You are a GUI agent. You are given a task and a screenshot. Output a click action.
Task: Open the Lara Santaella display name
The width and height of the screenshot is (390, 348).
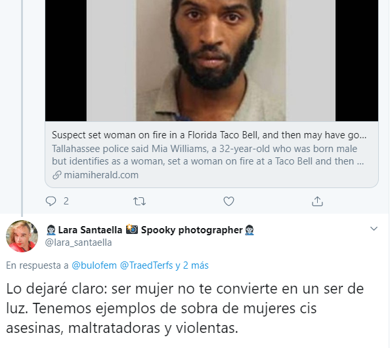[90, 230]
